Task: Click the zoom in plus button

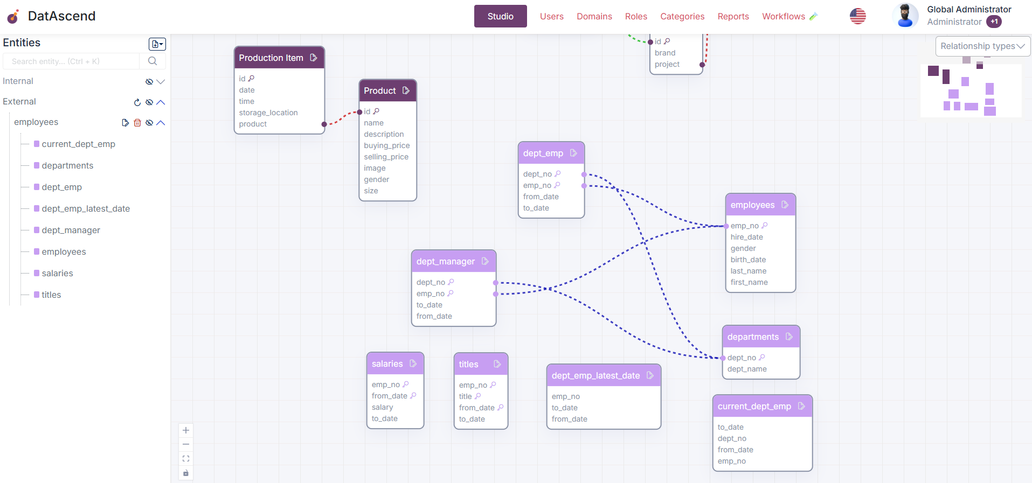Action: [186, 430]
